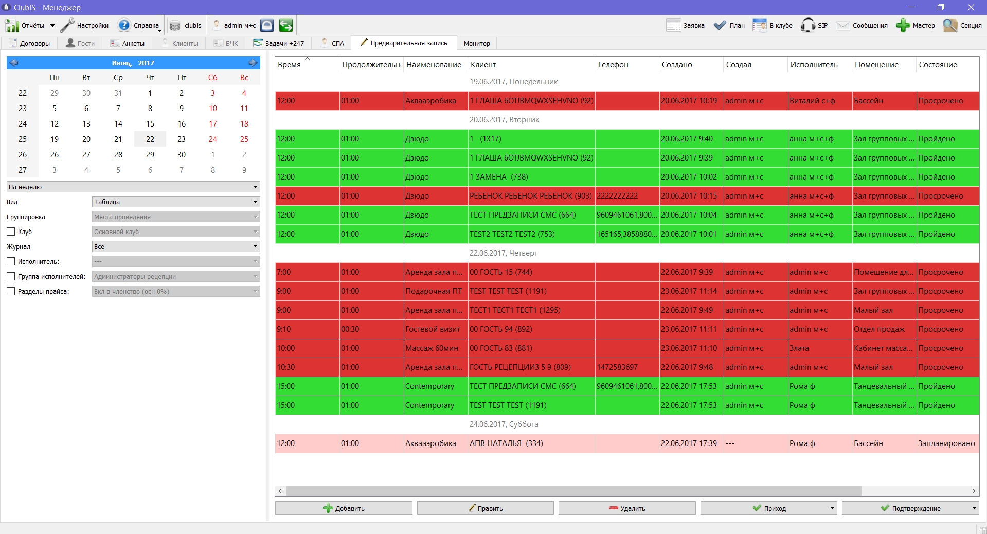
Task: Click the horizontal scrollbar of the table
Action: pyautogui.click(x=626, y=491)
